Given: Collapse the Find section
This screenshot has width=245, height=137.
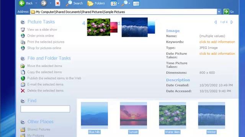Looking at the screenshot, I should [x=23, y=101].
